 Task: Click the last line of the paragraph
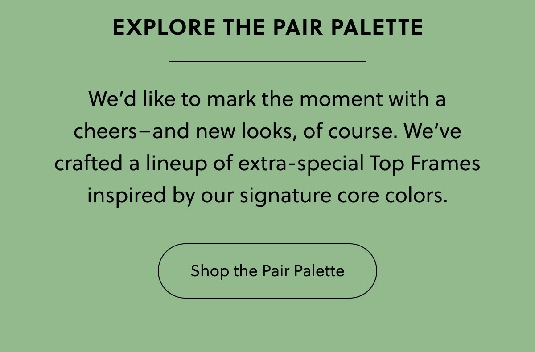pyautogui.click(x=267, y=195)
